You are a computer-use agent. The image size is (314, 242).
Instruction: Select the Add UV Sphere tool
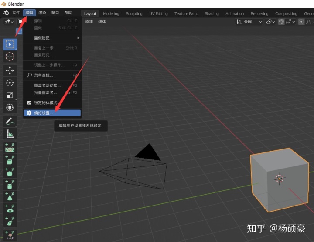(x=10, y=172)
